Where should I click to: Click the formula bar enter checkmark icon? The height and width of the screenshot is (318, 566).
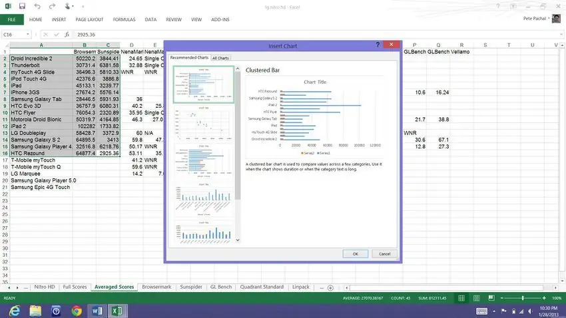[57, 35]
